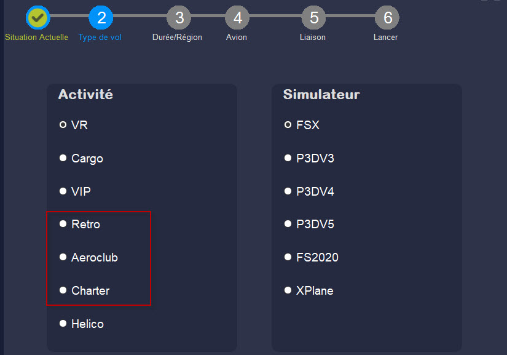Select Aeroclub activity
Viewport: 507px width, 355px height.
(x=63, y=257)
